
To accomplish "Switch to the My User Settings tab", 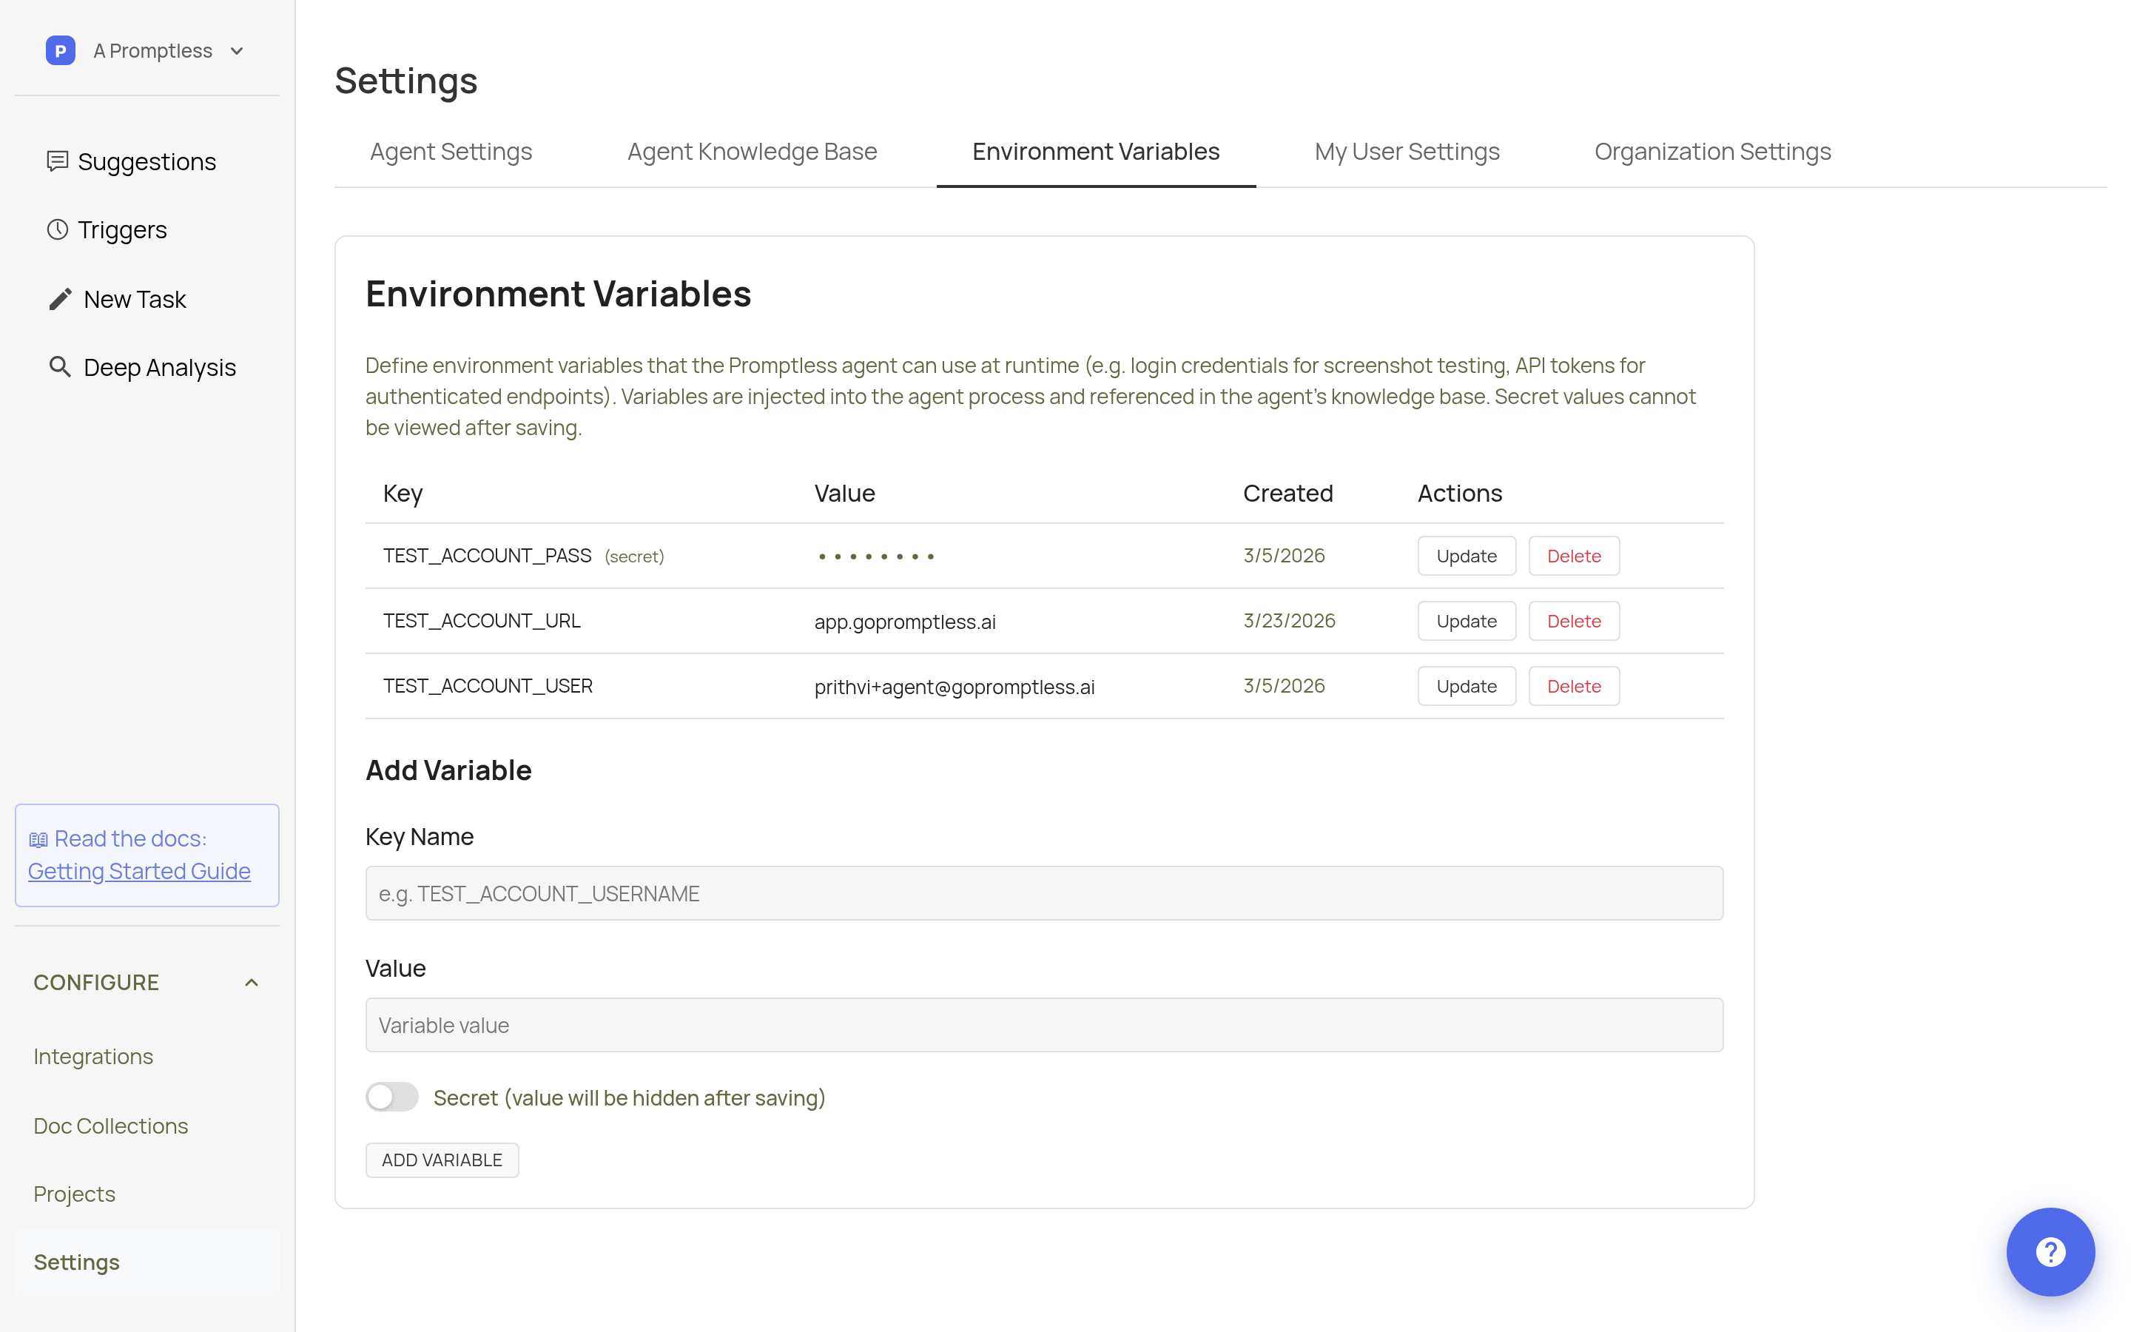I will click(1407, 151).
